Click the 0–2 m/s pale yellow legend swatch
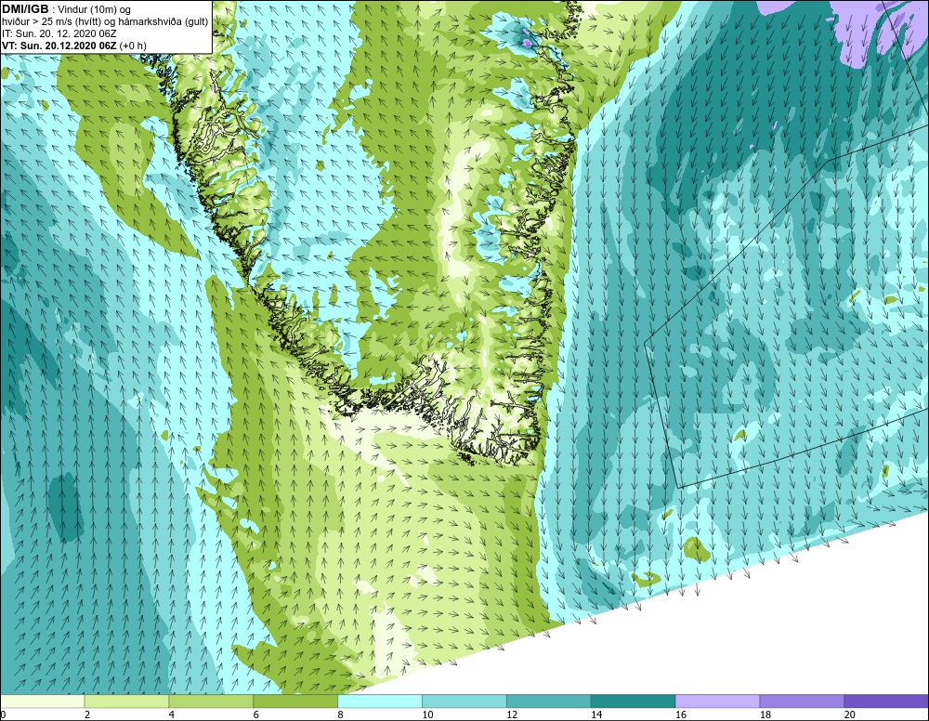 (x=43, y=701)
